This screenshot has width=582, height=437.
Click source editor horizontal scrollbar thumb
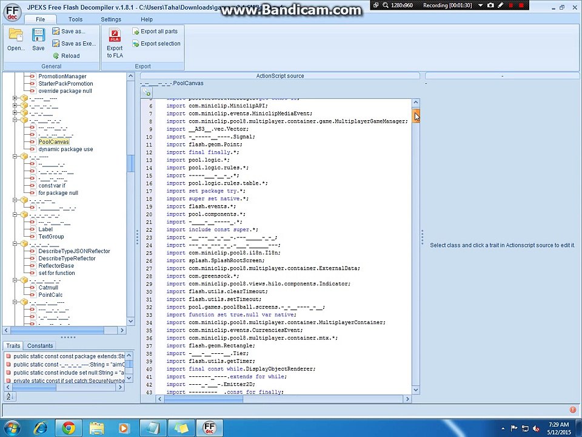click(204, 399)
